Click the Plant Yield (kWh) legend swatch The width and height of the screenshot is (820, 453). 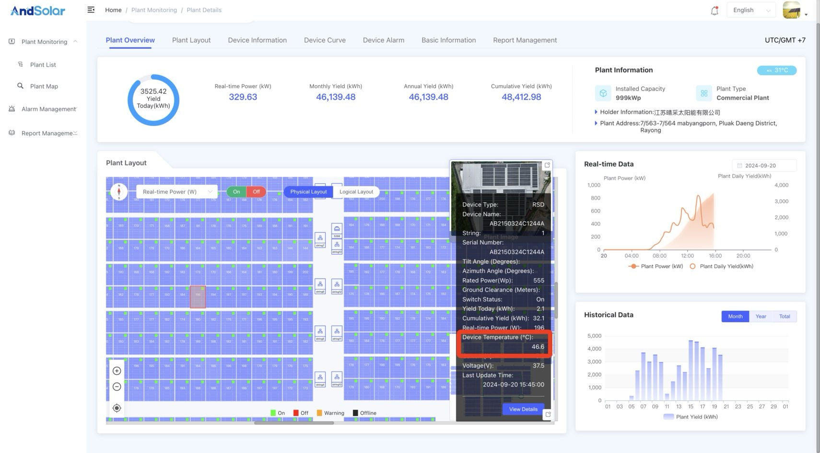tap(668, 417)
